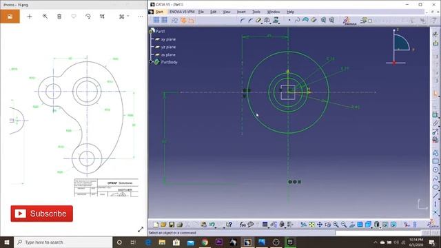Screen dimensions: 441x248
Task: Click Open folder icon in bottom toolbar
Action: coord(163,225)
